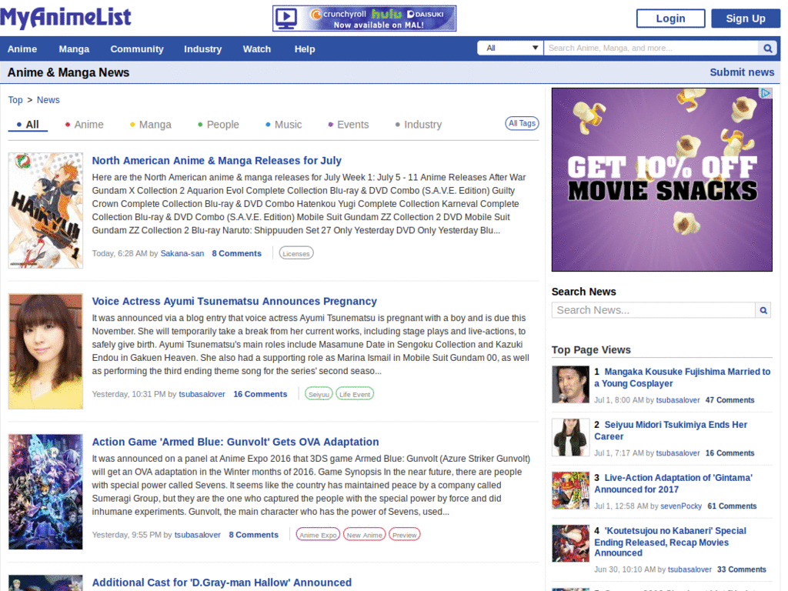Open the Anime menu

(x=22, y=49)
